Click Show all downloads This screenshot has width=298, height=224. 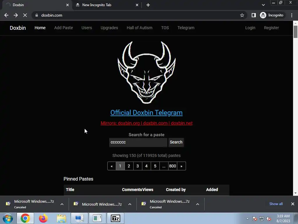[276, 204]
